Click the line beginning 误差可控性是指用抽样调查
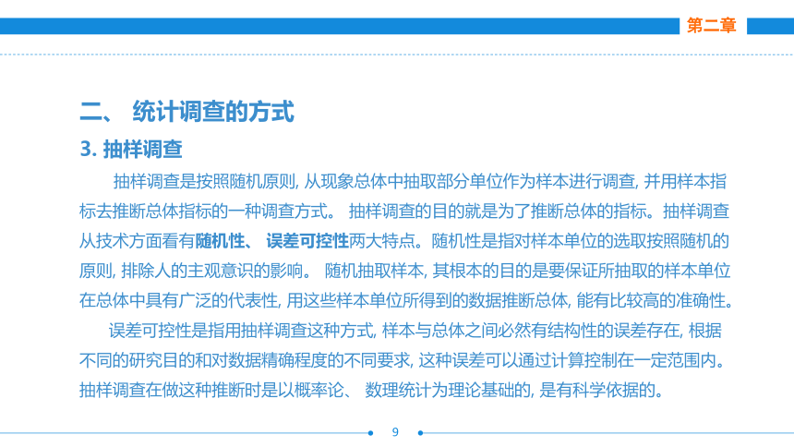The width and height of the screenshot is (794, 447). [x=415, y=331]
